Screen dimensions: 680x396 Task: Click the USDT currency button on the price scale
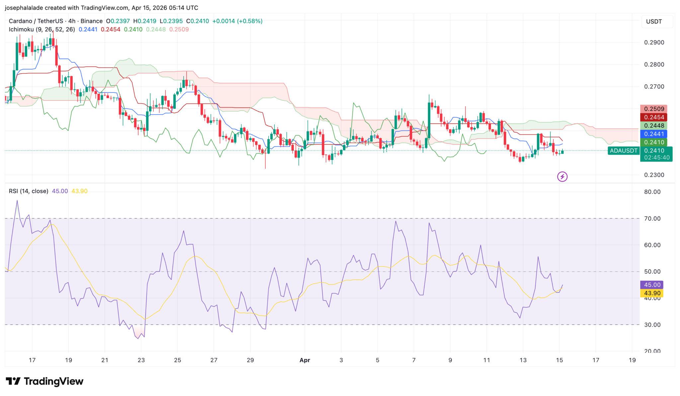pos(654,21)
